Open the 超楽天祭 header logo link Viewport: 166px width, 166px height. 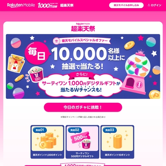67,5
